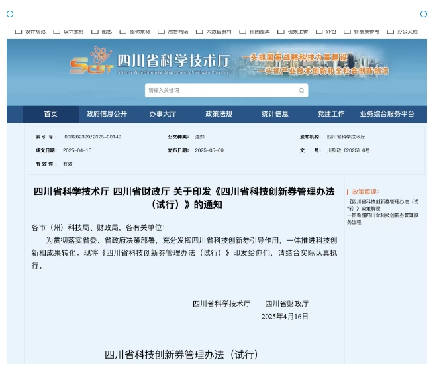Focus the 请输入关键词 search box

point(226,91)
